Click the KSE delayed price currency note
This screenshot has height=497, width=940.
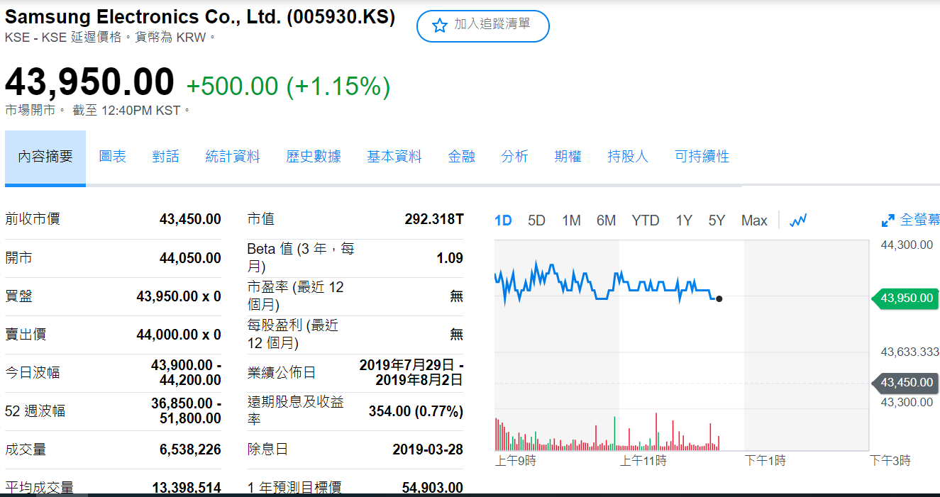click(111, 38)
